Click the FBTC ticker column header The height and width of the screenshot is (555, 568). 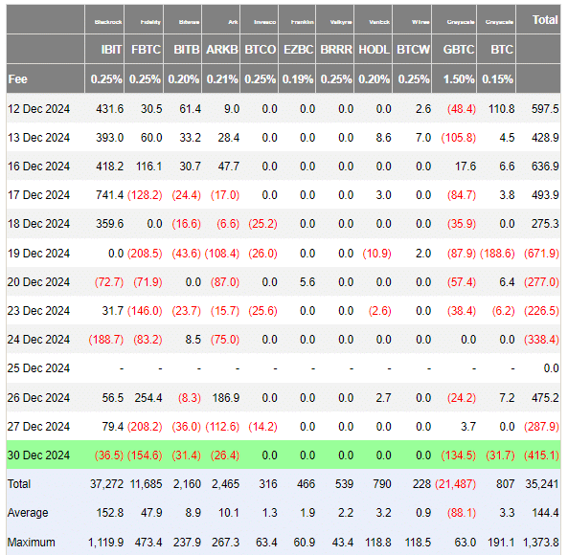pos(146,49)
